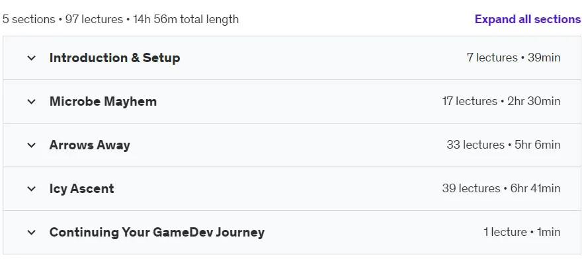Select the Microbe Mayhem section title
The image size is (584, 259).
coord(103,101)
